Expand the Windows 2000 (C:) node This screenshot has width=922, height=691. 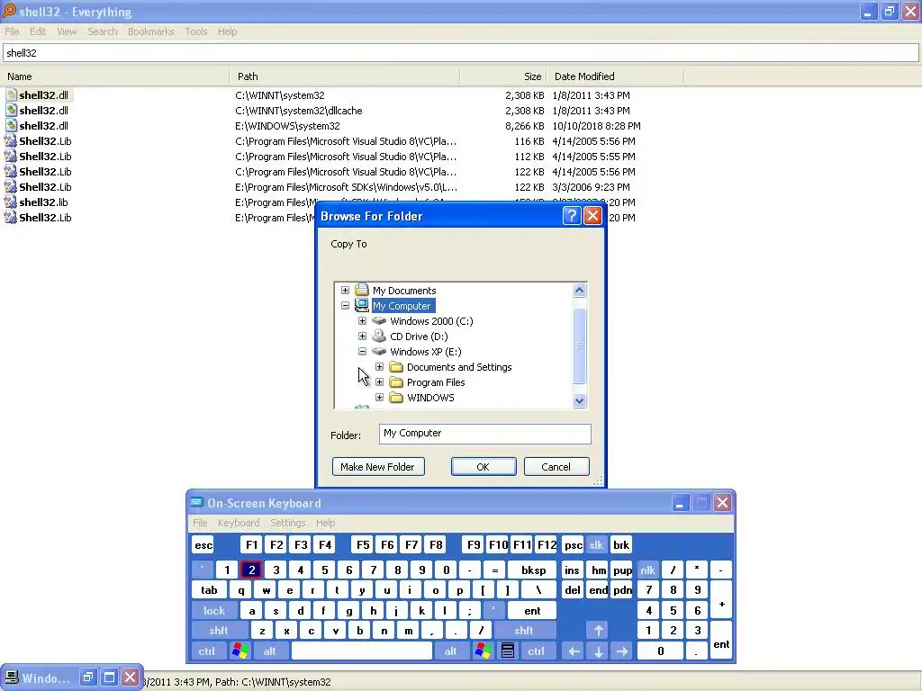click(x=362, y=321)
